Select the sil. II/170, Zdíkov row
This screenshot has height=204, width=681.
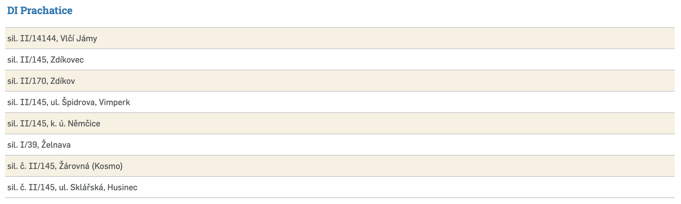[x=41, y=81]
